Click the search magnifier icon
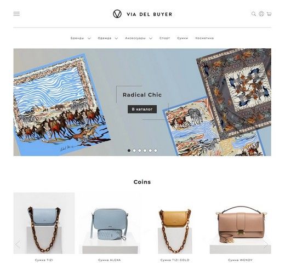Viewport: 285px width, 263px height. (x=254, y=14)
